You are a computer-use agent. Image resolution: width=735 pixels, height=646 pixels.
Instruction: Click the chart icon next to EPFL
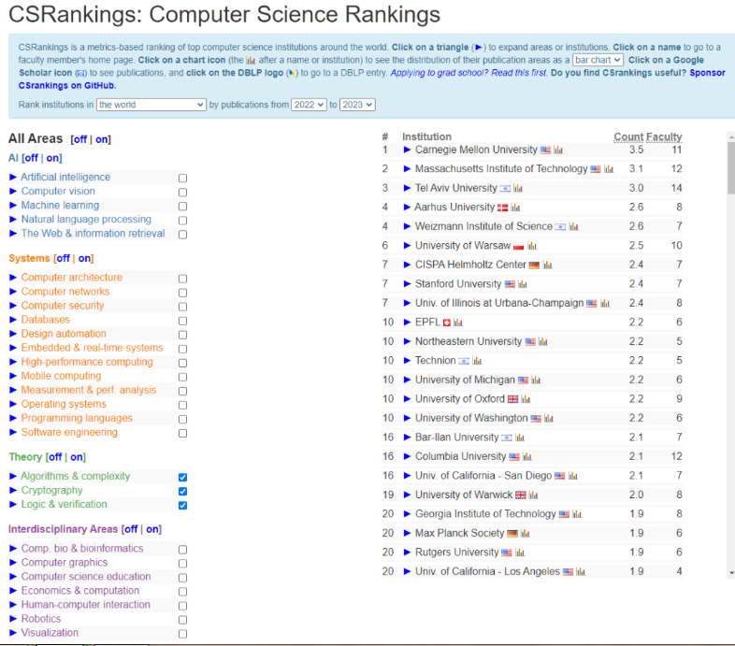(459, 323)
